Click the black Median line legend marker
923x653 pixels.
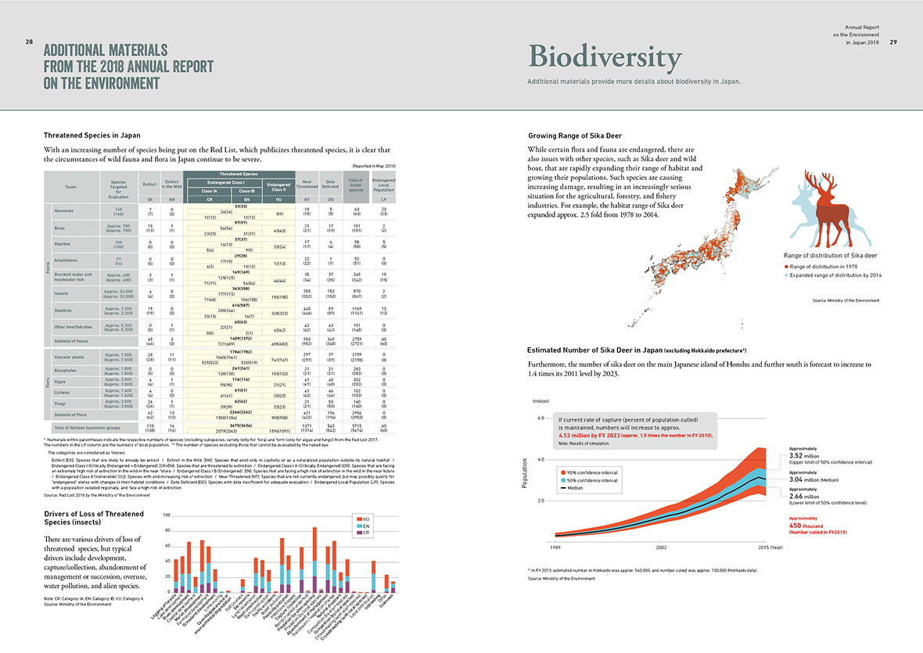[564, 489]
